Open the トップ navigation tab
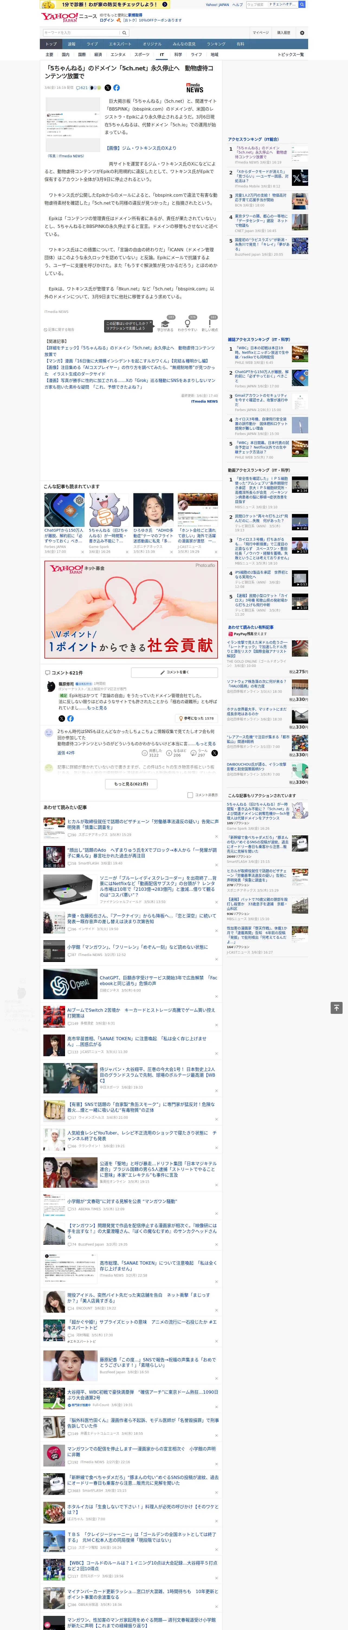The height and width of the screenshot is (1630, 348). (51, 44)
